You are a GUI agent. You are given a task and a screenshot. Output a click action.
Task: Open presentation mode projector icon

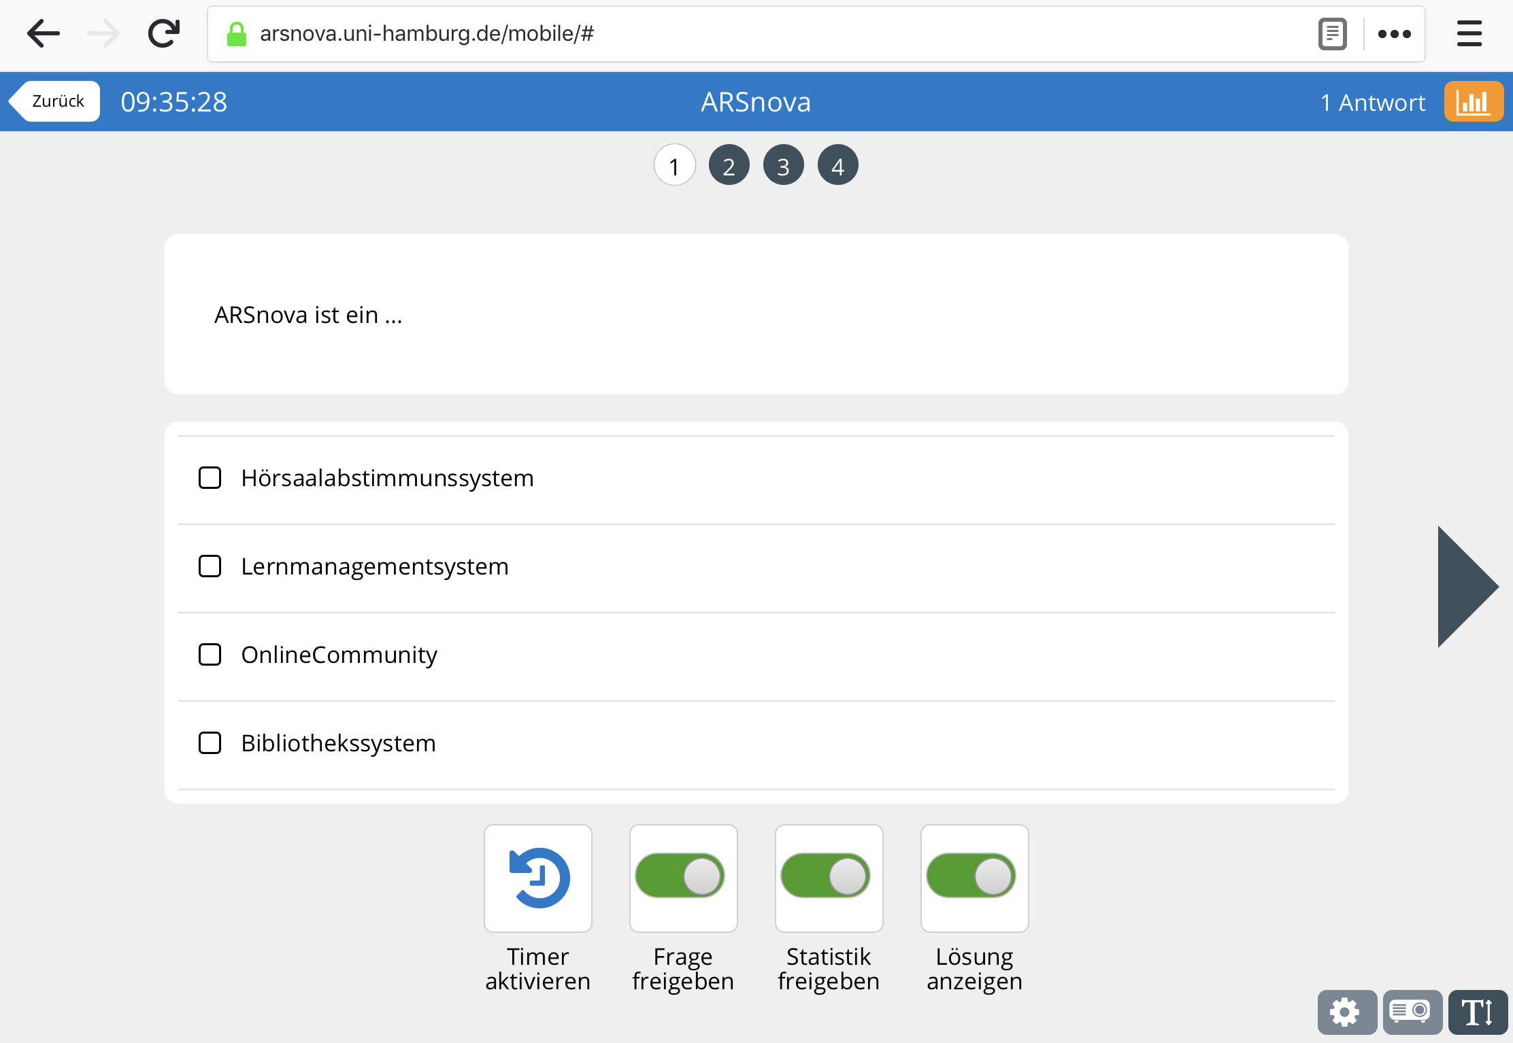click(x=1412, y=1012)
